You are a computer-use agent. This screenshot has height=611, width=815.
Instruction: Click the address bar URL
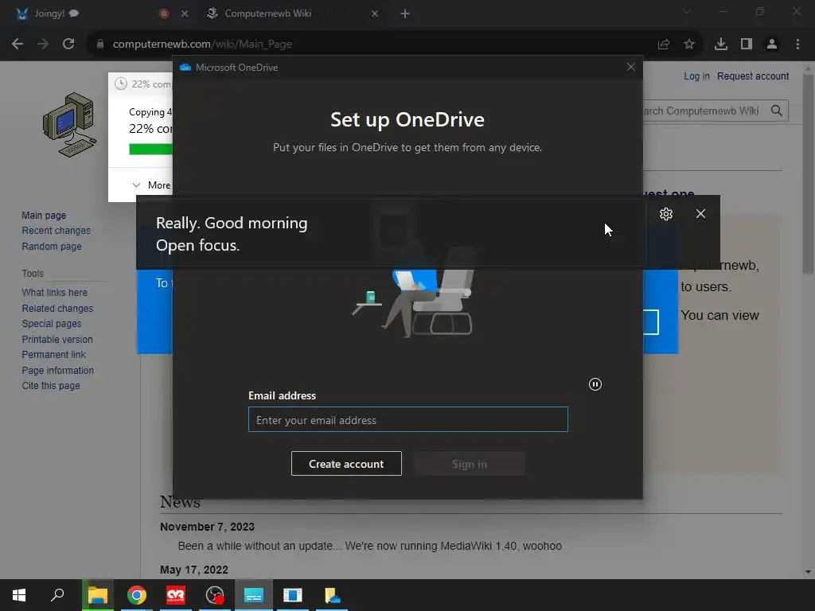202,45
